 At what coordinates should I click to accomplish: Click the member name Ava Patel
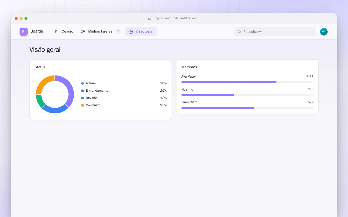coord(188,76)
